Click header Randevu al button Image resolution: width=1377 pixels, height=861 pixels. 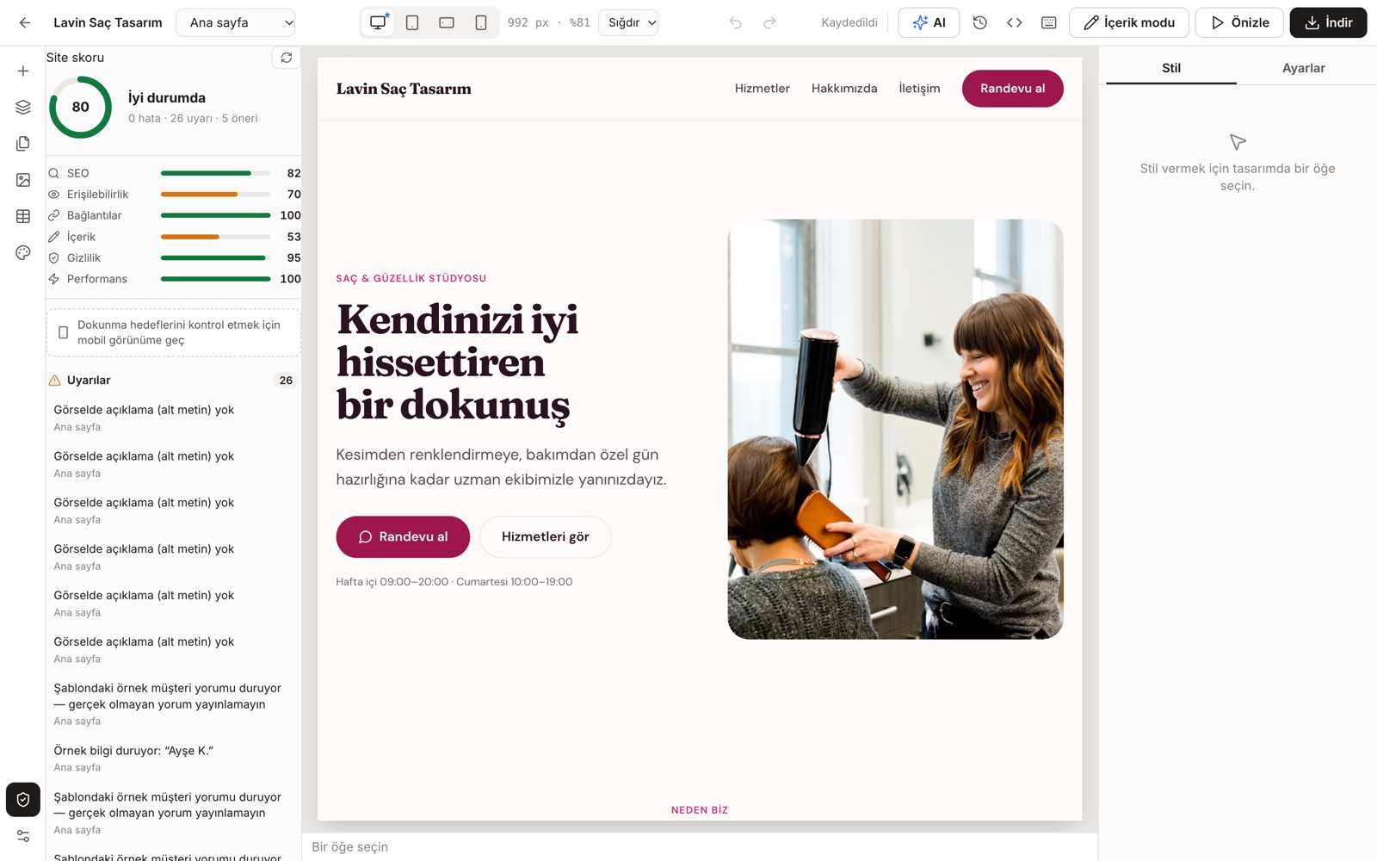[x=1012, y=89]
